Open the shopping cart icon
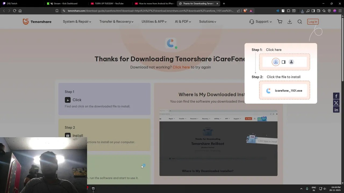Viewport: 344px width, 193px height. coord(280,22)
